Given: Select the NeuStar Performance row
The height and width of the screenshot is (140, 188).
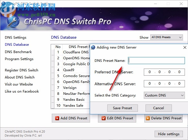Looking at the screenshot, I should coord(72,94).
